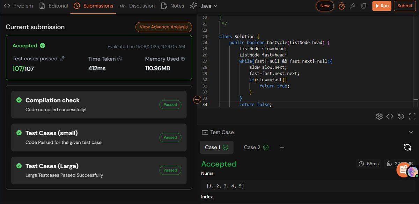Switch to the Editorial tab
The image size is (419, 204).
(x=54, y=6)
